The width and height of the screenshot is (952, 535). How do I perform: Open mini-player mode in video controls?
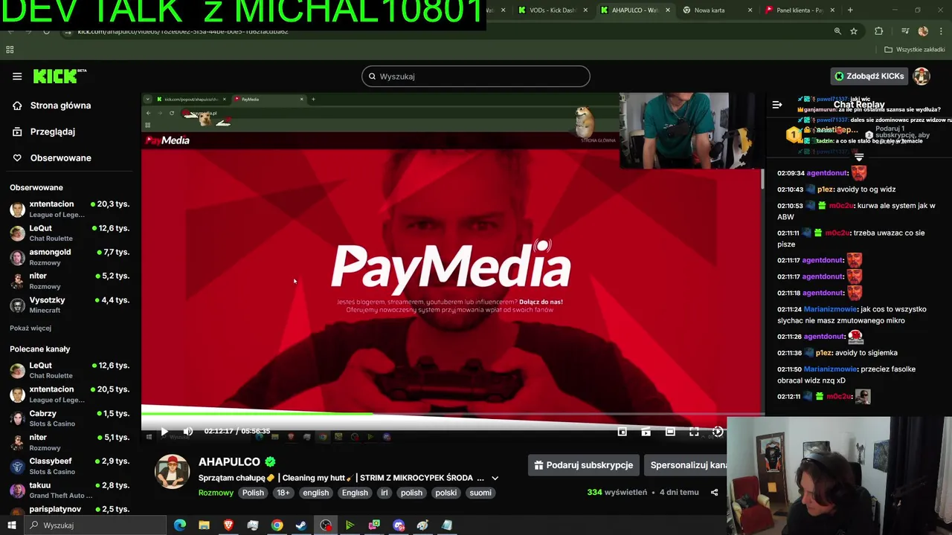[623, 431]
